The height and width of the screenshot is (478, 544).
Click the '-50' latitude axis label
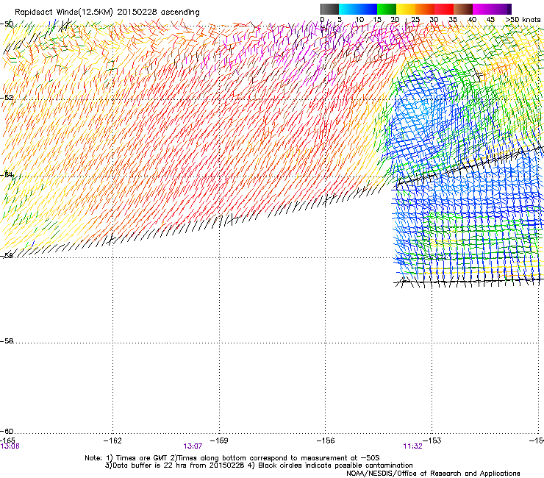[x=7, y=24]
